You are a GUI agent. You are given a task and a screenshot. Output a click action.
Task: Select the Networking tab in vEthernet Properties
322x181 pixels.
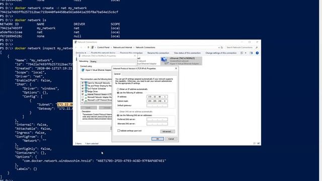(84, 61)
